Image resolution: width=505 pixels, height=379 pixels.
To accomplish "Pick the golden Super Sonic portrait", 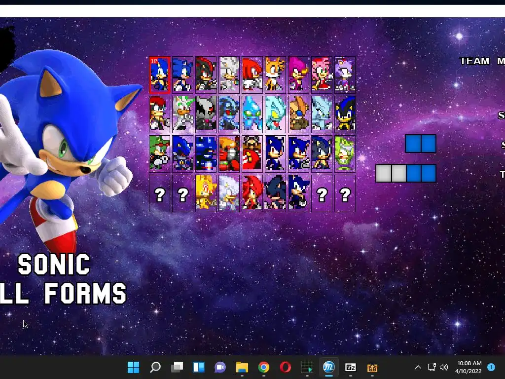I will 206,193.
